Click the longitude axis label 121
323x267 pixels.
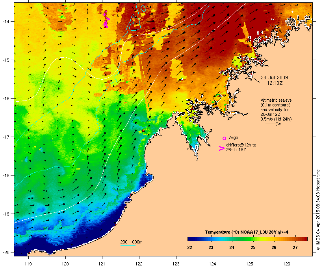[102, 264]
